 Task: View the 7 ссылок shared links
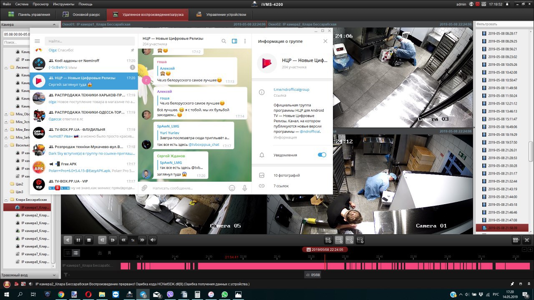[281, 186]
